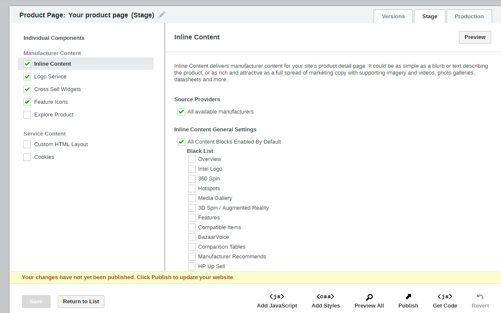Uncheck the Feature Icons checkbox
501x313 pixels.
pos(27,102)
